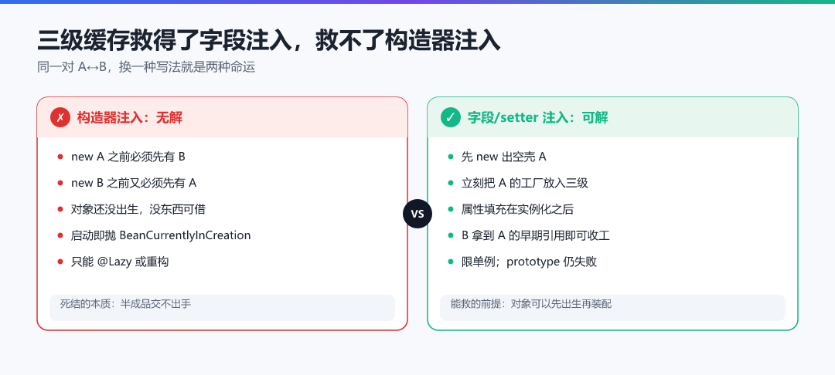Select the bullet 属性填充在实例化之后
The height and width of the screenshot is (375, 835).
(517, 209)
